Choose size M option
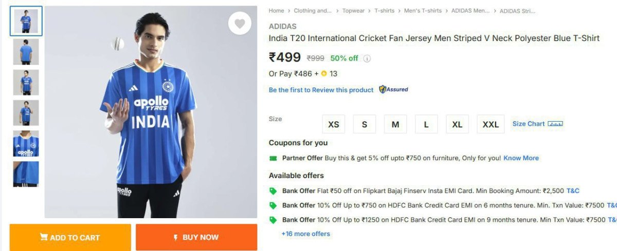Screen dimensions: 617x251 [x=395, y=124]
